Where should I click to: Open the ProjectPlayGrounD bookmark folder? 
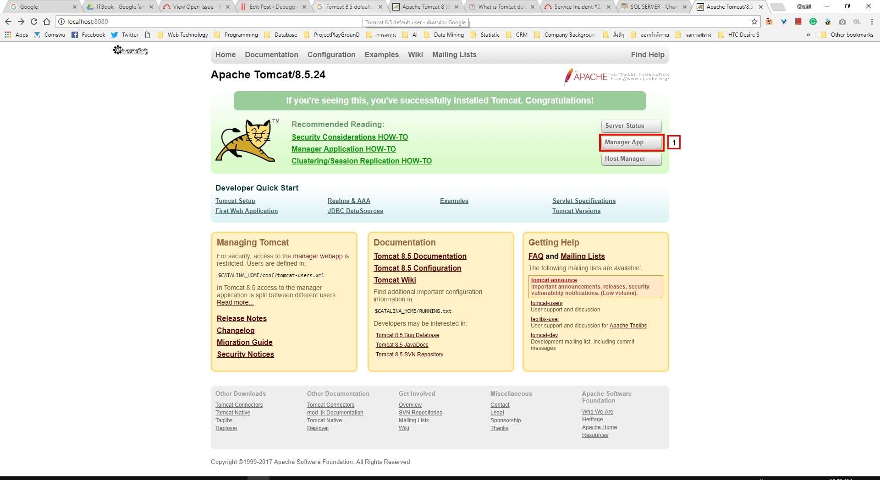click(331, 35)
